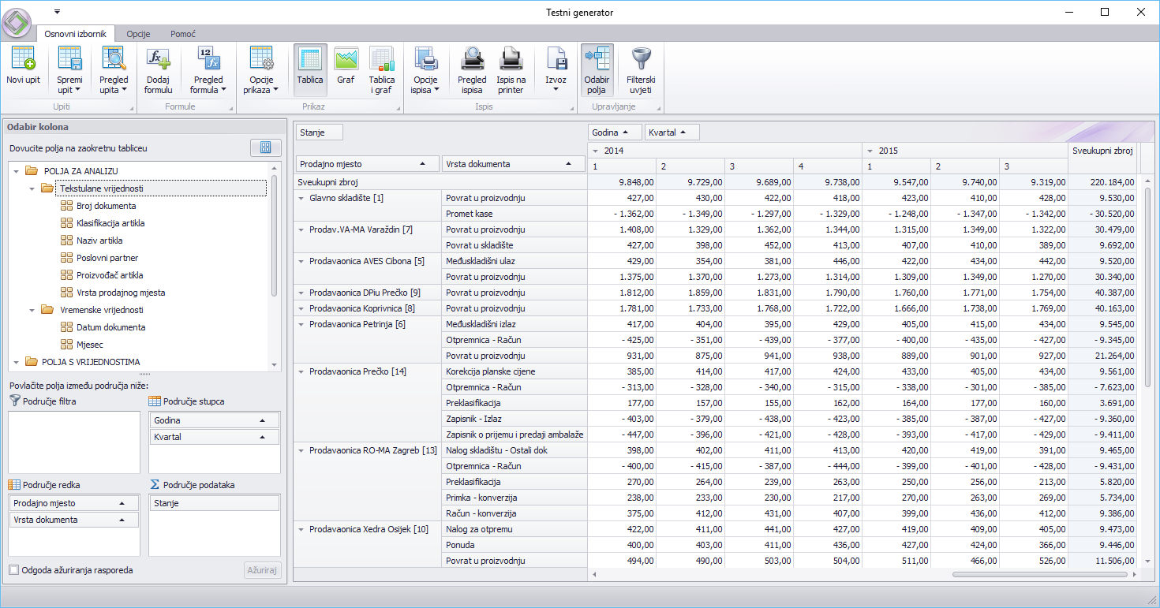
Task: Select Poslovni partner field in tree
Action: coord(107,258)
